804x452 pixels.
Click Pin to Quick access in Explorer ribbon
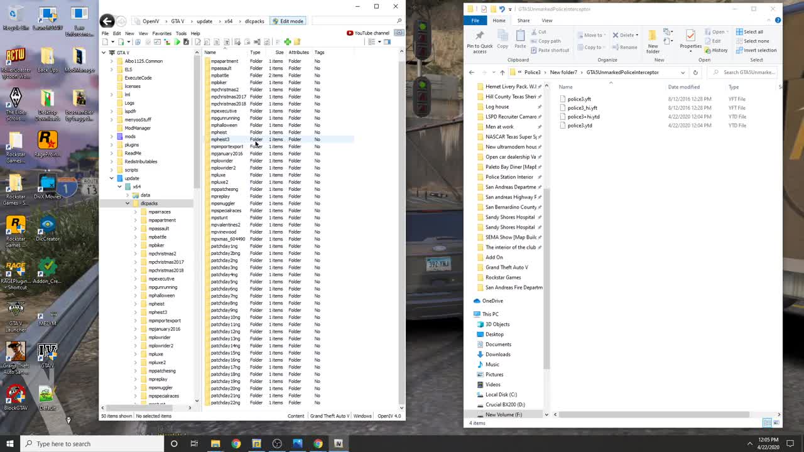pyautogui.click(x=480, y=42)
